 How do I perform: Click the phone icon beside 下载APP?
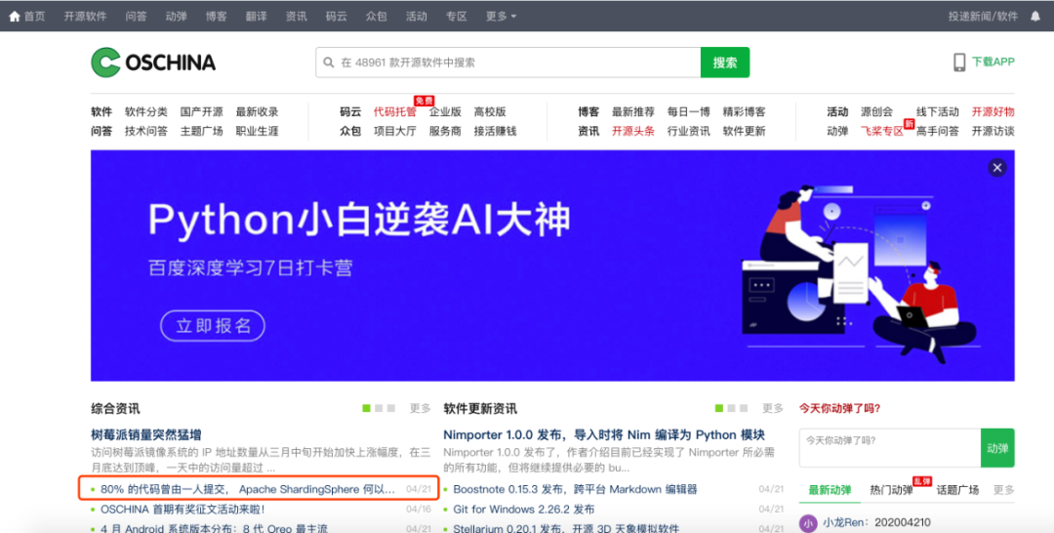tap(959, 61)
